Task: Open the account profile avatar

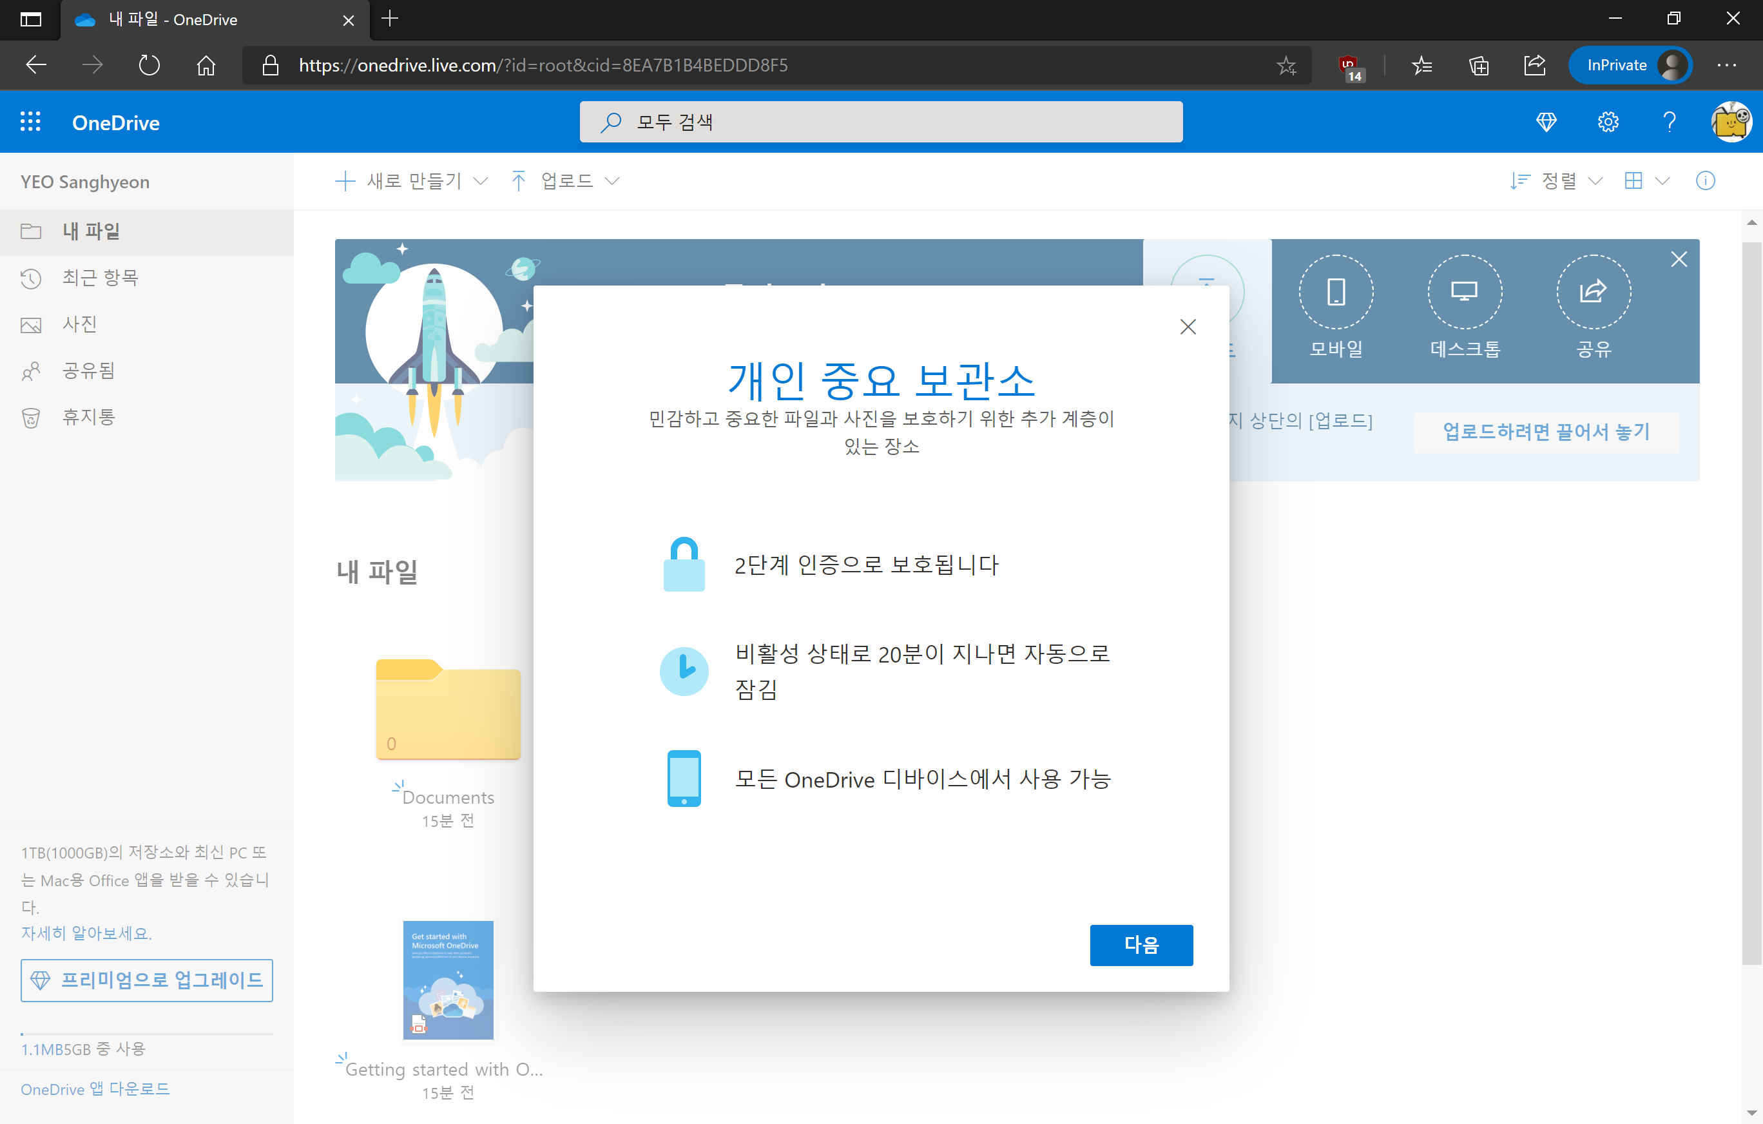Action: click(x=1731, y=122)
